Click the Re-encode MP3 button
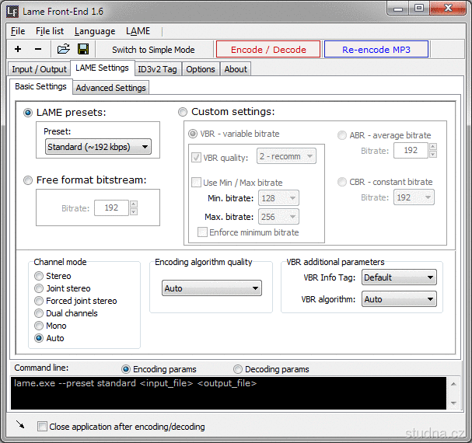 376,50
